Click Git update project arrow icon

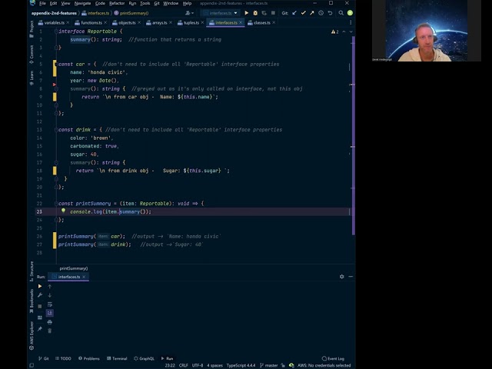click(294, 13)
